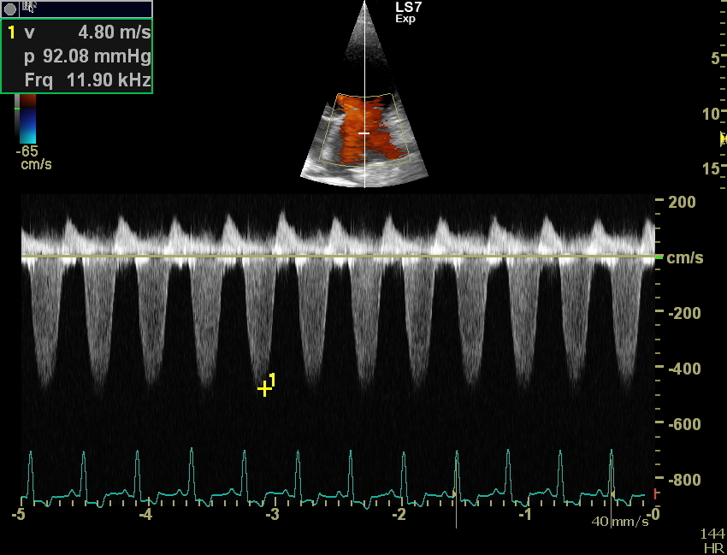Click the -3 second mark on time axis
727x555 pixels.
click(272, 515)
